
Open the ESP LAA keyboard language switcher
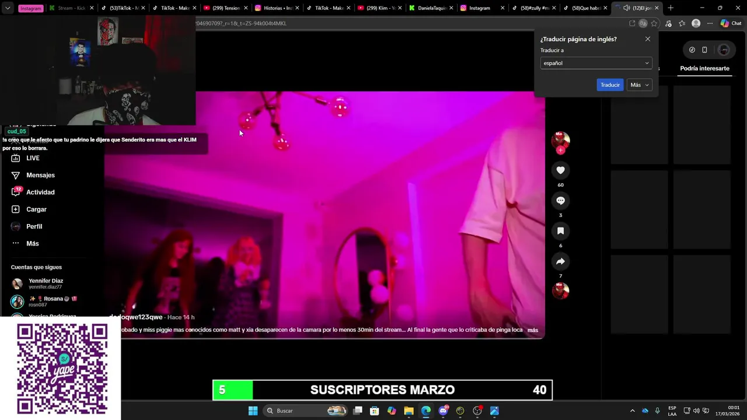672,411
